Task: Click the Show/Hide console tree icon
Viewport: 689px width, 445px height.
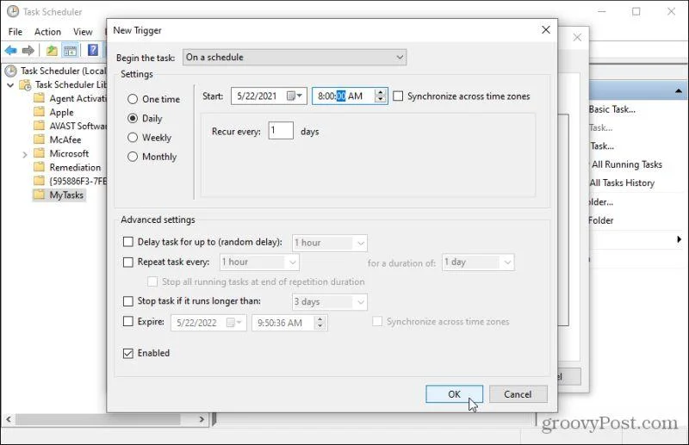Action: [71, 51]
